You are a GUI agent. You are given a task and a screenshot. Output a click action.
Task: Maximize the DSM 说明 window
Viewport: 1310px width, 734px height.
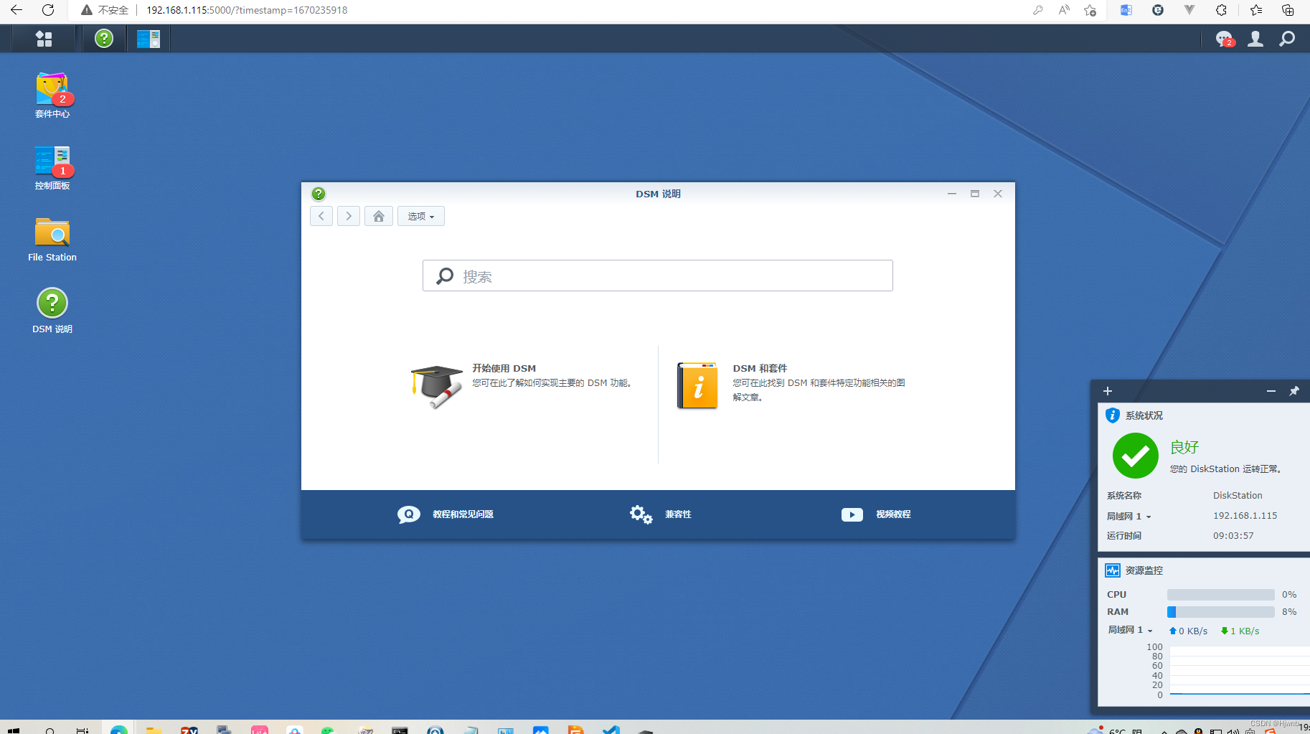coord(975,194)
